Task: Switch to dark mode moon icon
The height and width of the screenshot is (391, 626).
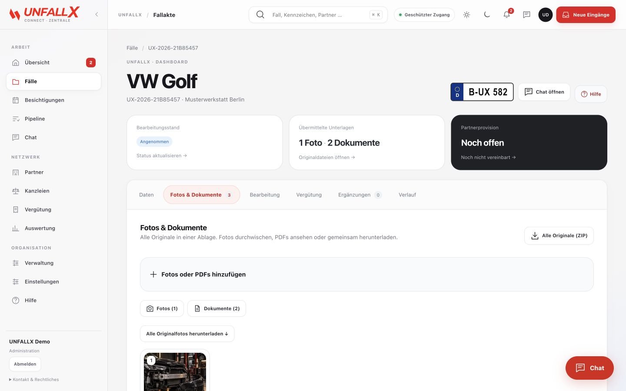Action: (487, 15)
